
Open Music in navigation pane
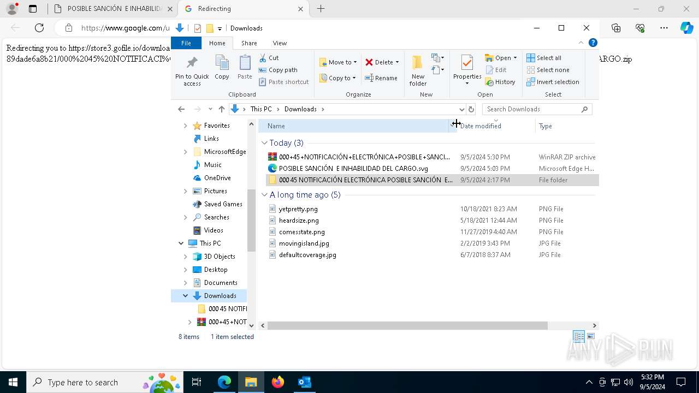[212, 165]
